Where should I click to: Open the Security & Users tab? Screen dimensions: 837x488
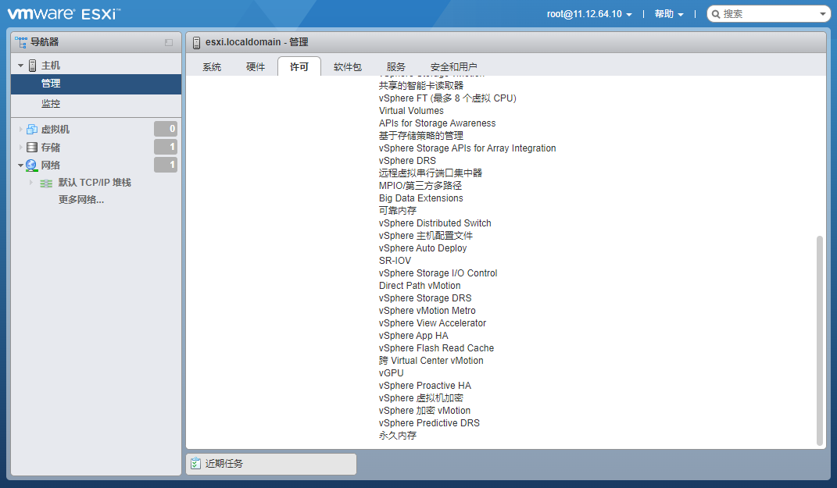[454, 66]
